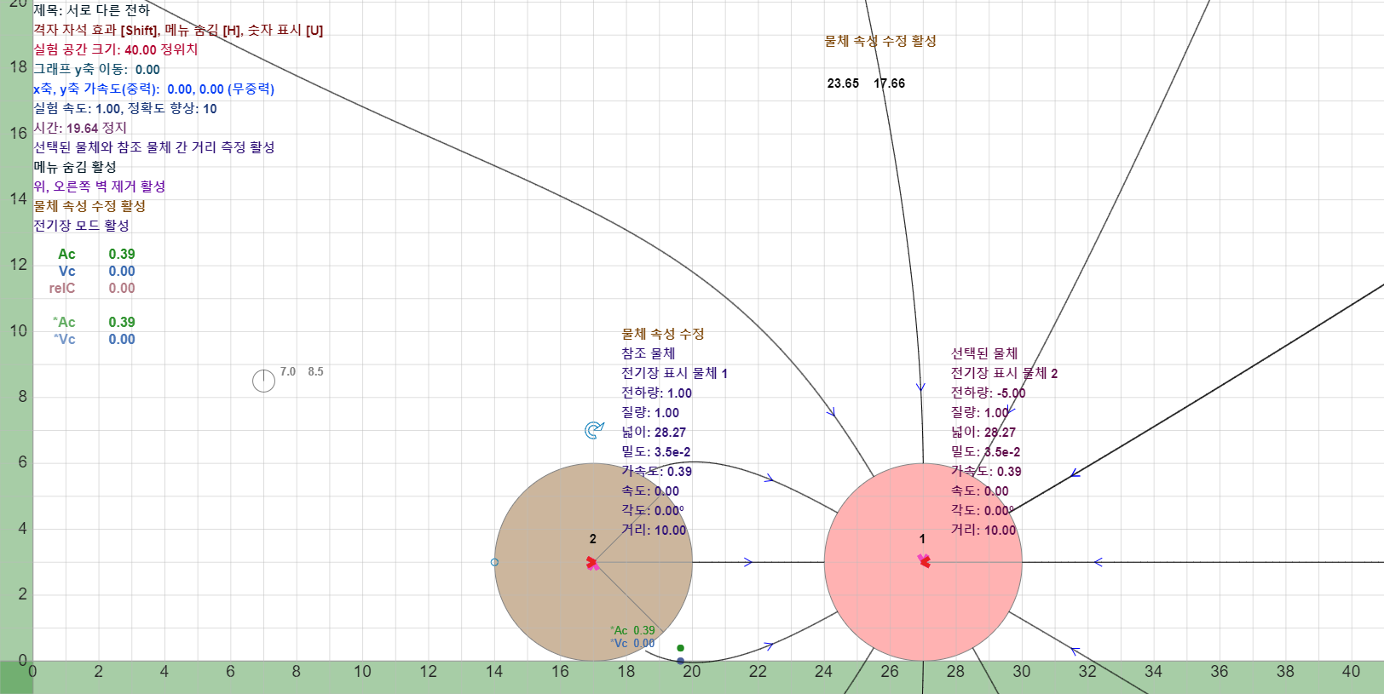Click the 제목: 서로 다른 전하 title
Image resolution: width=1384 pixels, height=694 pixels.
pyautogui.click(x=92, y=10)
